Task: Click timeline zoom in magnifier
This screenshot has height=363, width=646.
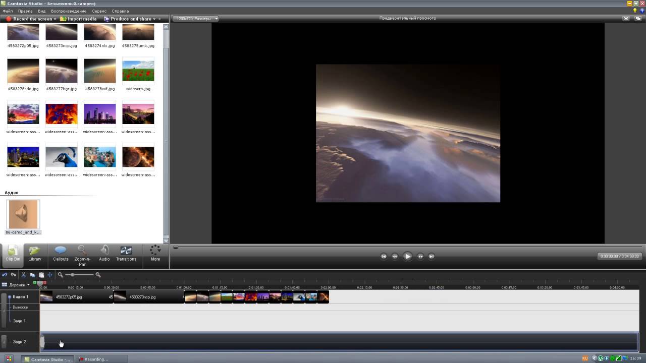Action: 98,275
